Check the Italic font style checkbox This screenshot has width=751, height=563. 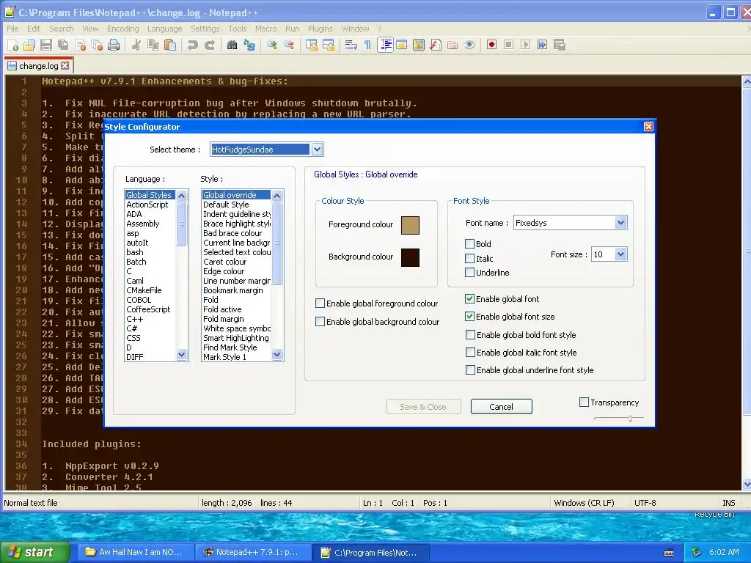(470, 259)
